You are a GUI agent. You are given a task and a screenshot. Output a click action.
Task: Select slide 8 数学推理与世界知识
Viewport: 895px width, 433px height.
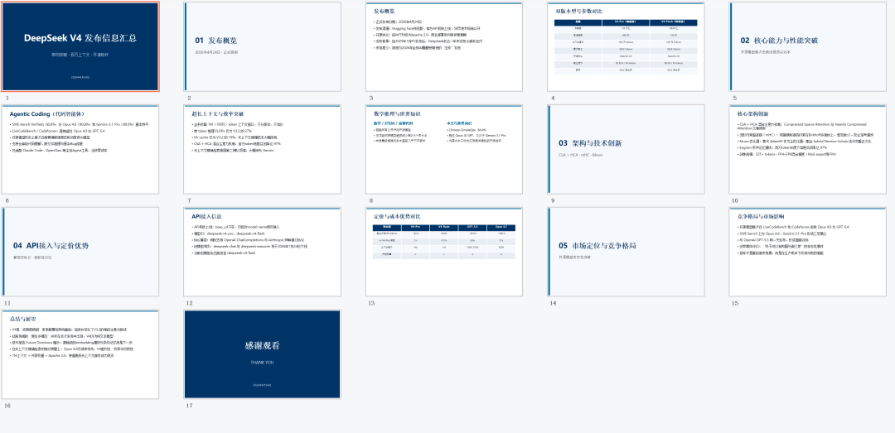click(444, 150)
